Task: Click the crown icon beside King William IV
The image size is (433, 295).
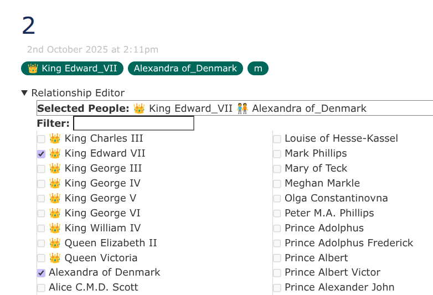Action: point(54,228)
